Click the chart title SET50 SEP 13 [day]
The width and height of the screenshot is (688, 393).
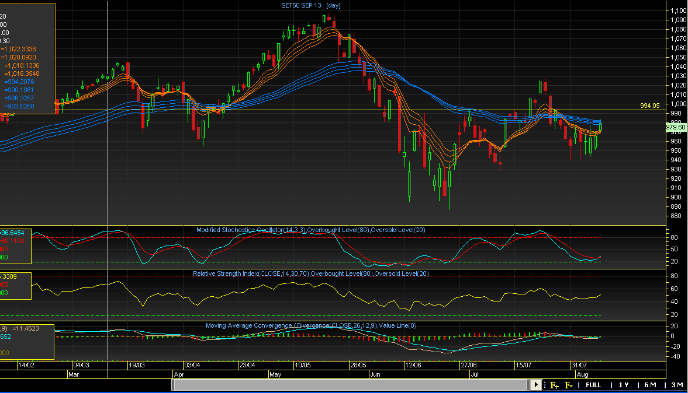pyautogui.click(x=310, y=5)
